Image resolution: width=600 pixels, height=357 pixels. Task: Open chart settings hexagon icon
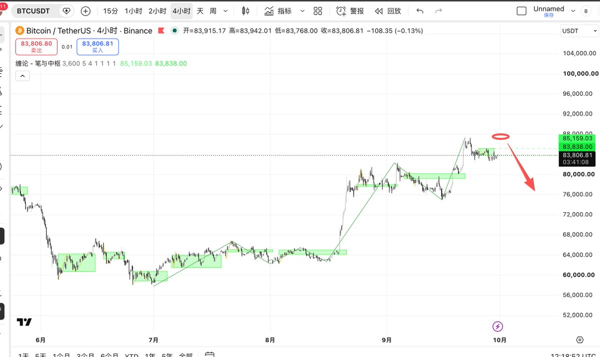pyautogui.click(x=579, y=340)
